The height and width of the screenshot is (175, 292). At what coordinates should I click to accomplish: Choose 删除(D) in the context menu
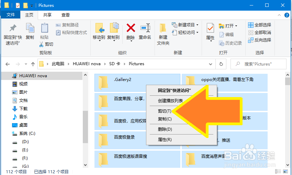tap(165, 129)
